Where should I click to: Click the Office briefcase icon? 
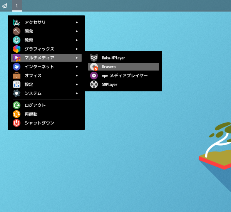point(17,76)
